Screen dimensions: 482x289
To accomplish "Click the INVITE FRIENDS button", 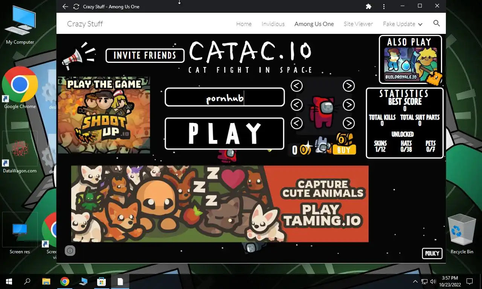I will pos(145,55).
